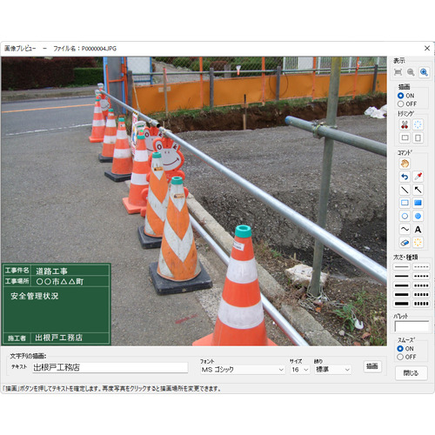Choose the thickest solid line style

tap(402, 304)
